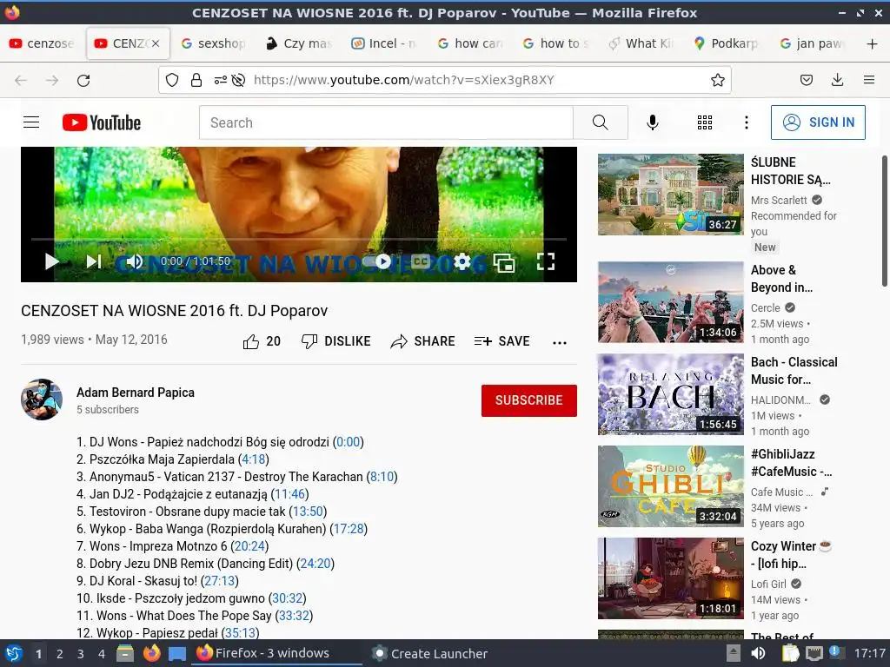
Task: Bookmark this page with star
Action: pos(717,80)
